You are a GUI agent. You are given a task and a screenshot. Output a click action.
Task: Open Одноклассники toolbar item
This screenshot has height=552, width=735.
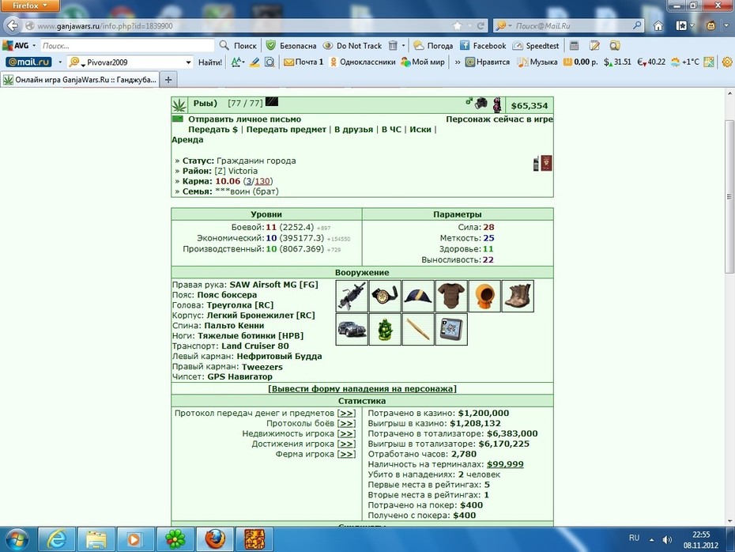tap(362, 62)
